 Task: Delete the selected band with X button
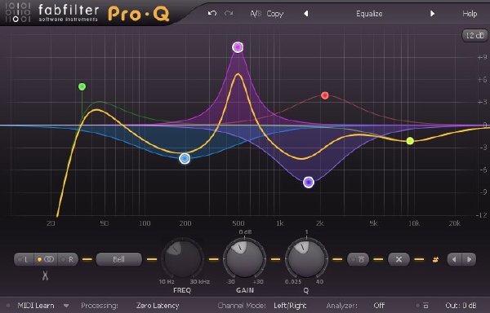coord(399,259)
